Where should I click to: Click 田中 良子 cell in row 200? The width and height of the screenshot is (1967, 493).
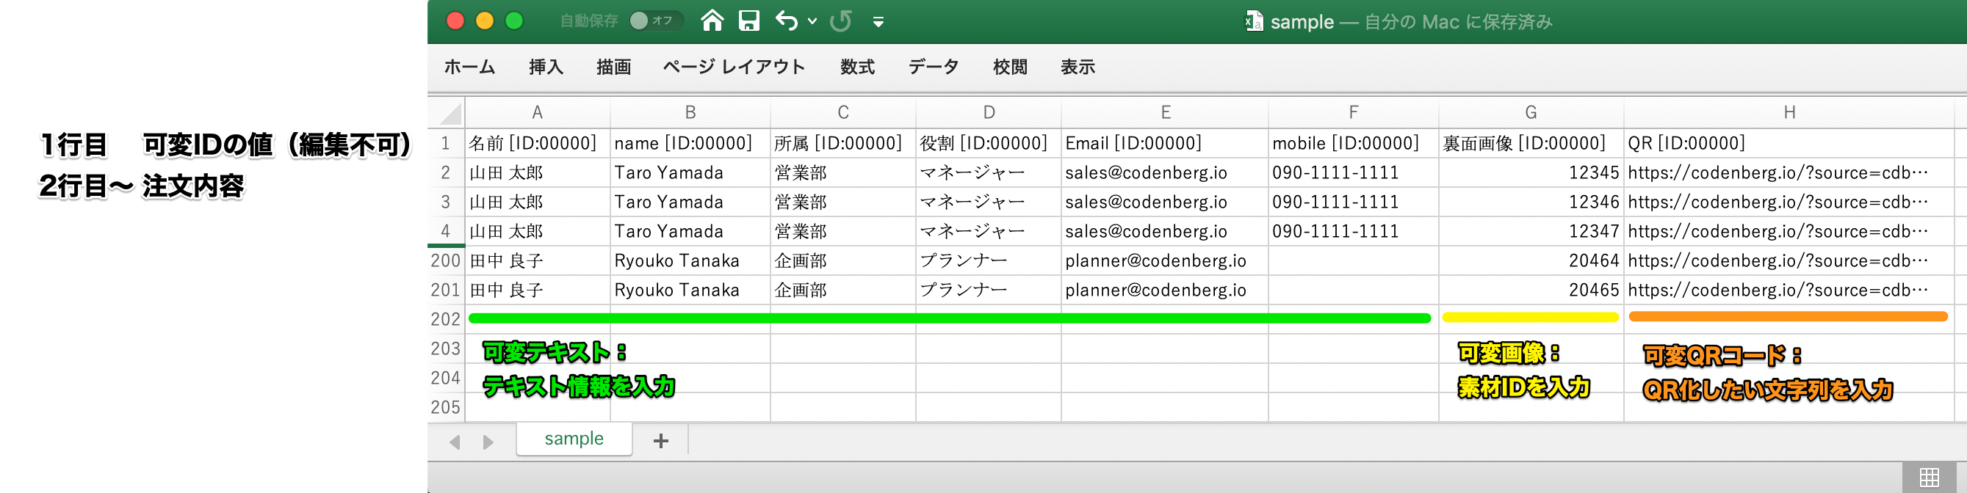tap(538, 261)
